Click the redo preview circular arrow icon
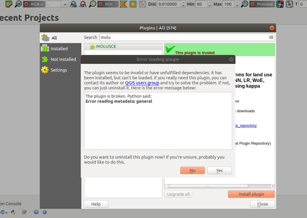 289,4
